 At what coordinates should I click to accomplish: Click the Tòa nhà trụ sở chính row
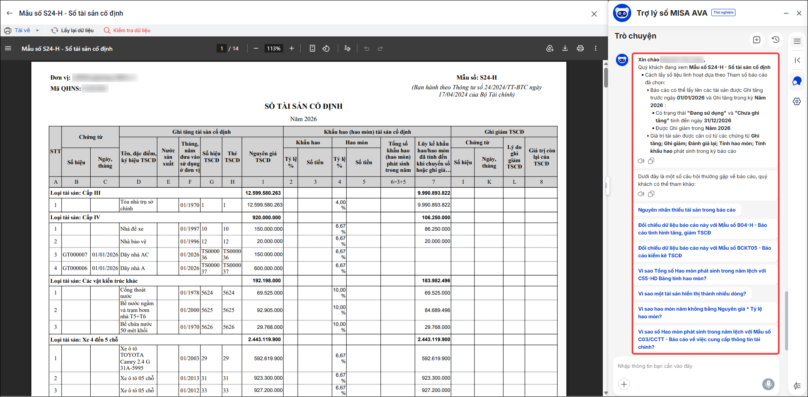point(303,205)
